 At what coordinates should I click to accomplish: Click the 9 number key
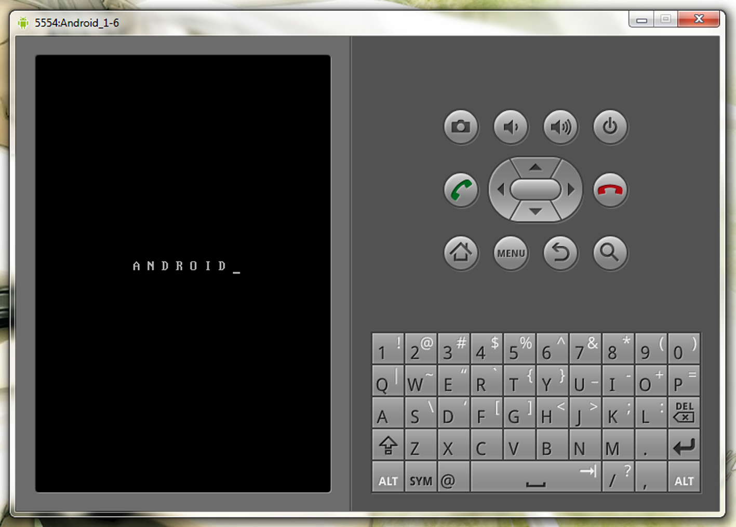click(651, 348)
